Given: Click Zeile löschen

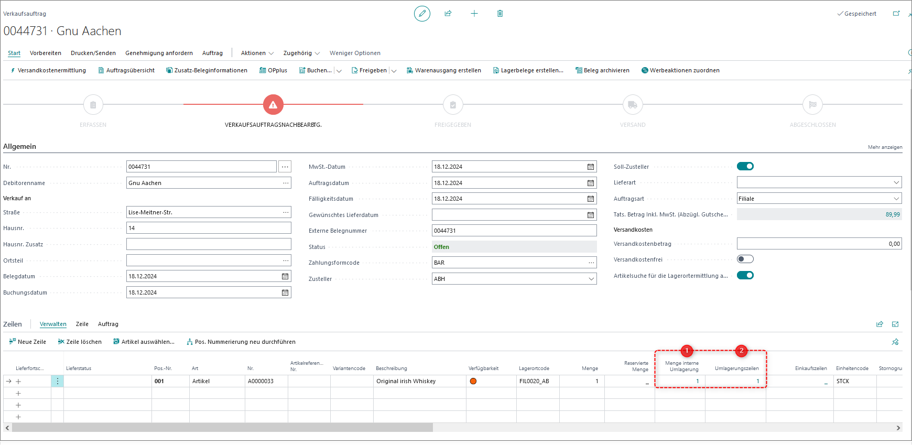Looking at the screenshot, I should (80, 342).
